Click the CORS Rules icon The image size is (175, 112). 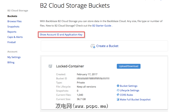tap(118, 95)
